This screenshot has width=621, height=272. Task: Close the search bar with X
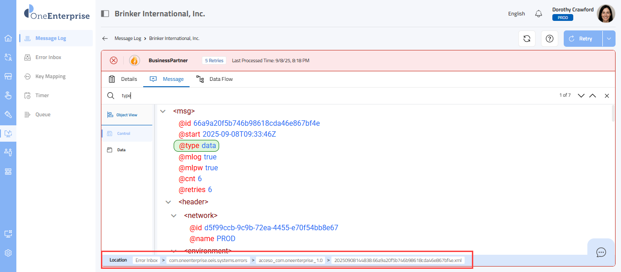(606, 96)
